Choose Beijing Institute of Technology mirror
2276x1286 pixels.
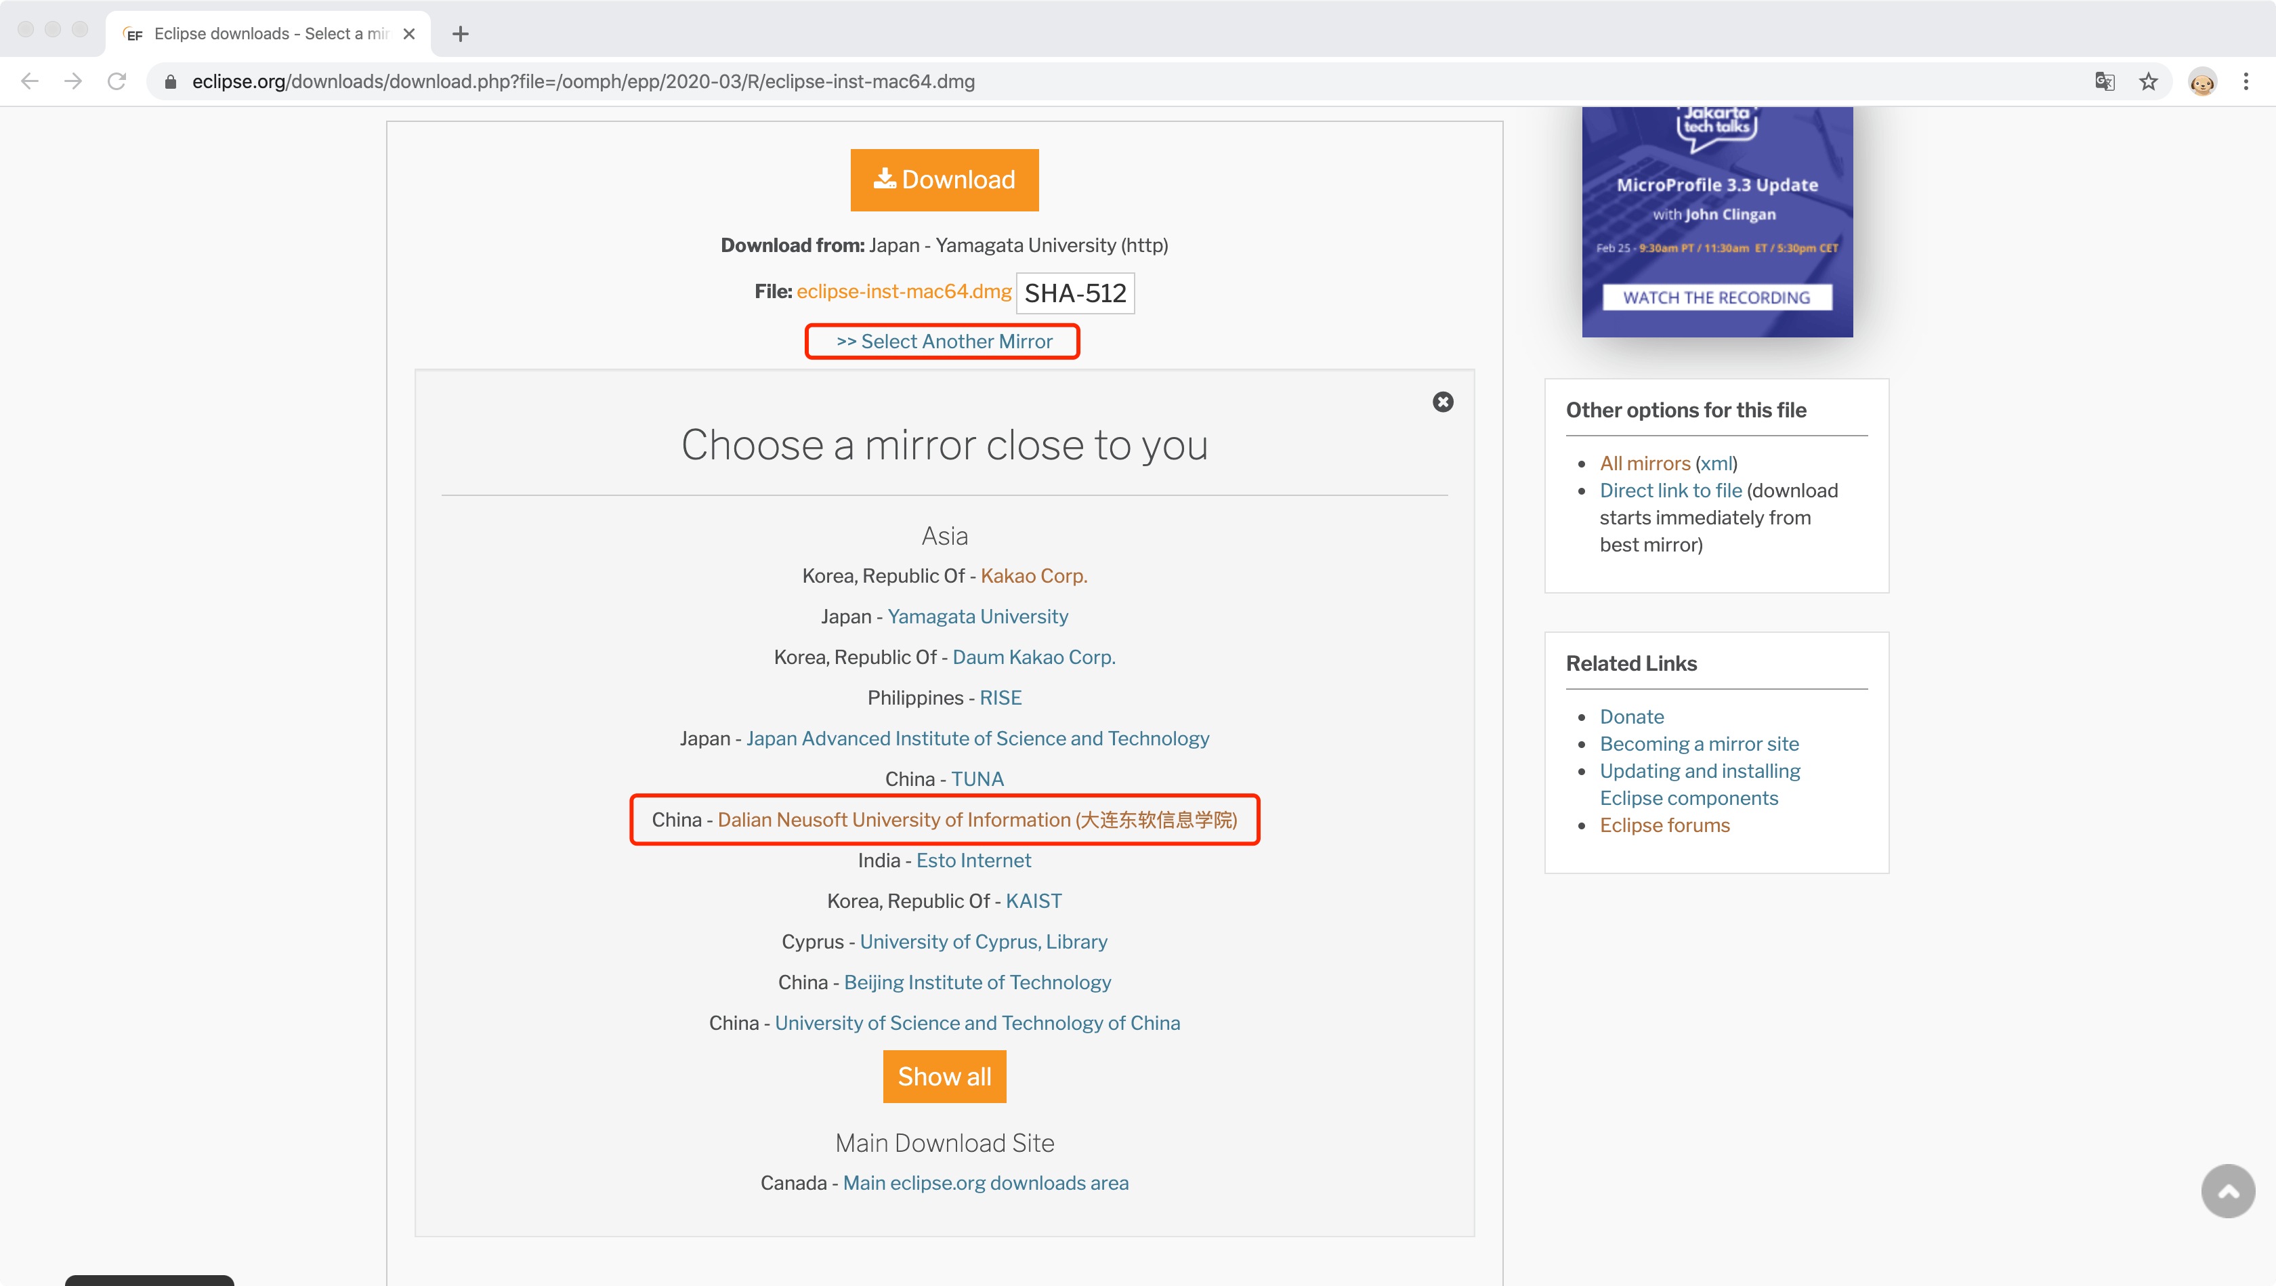977,982
